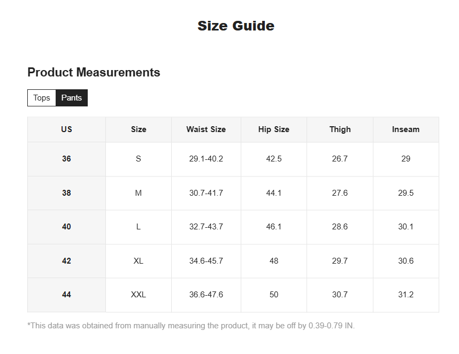This screenshot has width=459, height=354.
Task: Switch to the Tops tab
Action: [x=42, y=98]
